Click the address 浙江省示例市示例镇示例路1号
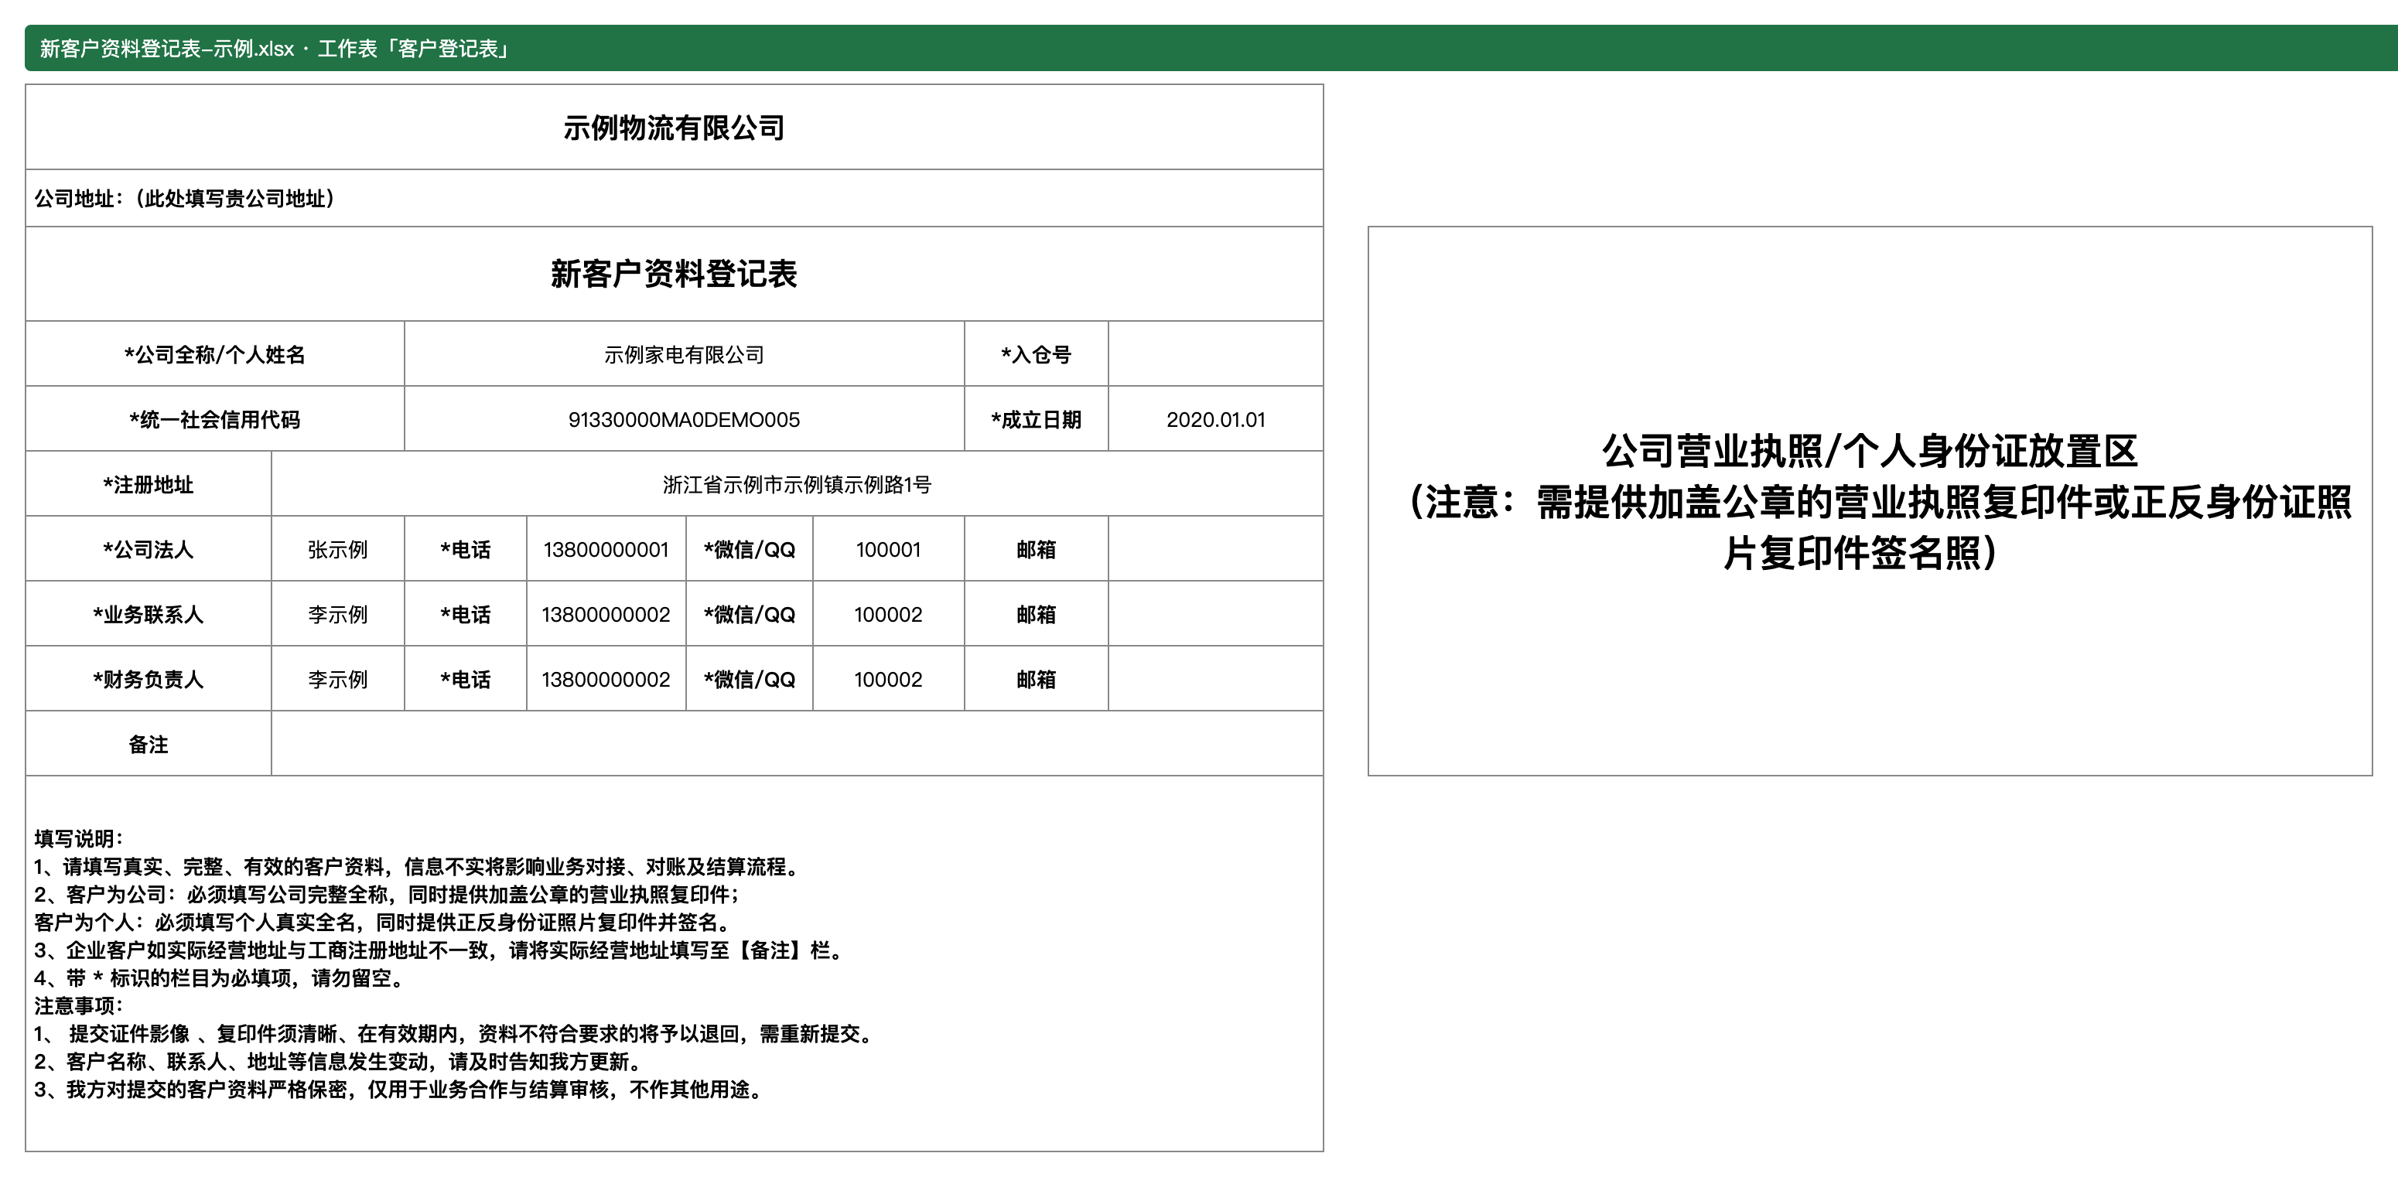 click(797, 485)
